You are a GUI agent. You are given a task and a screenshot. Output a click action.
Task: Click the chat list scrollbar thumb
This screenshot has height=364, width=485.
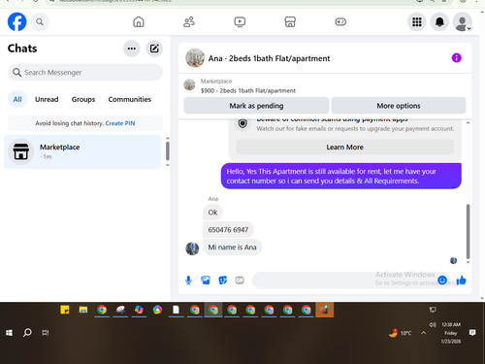[168, 151]
